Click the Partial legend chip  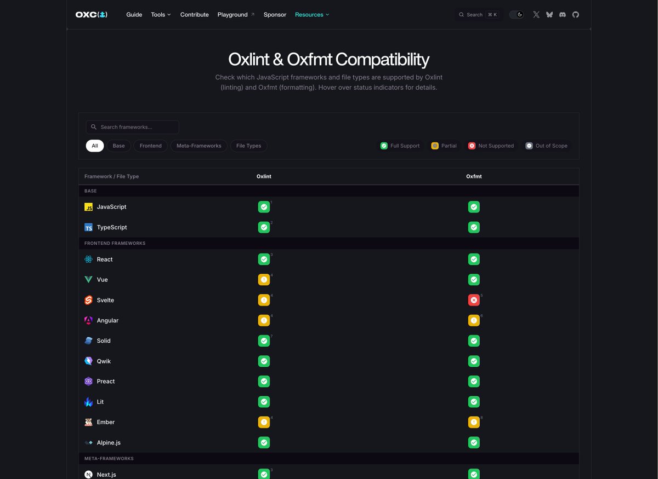coord(444,146)
